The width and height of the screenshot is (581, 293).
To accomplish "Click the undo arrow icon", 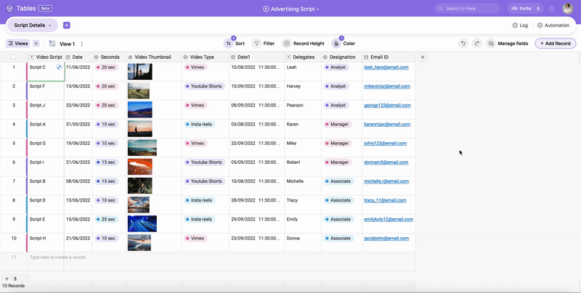I will click(x=463, y=44).
